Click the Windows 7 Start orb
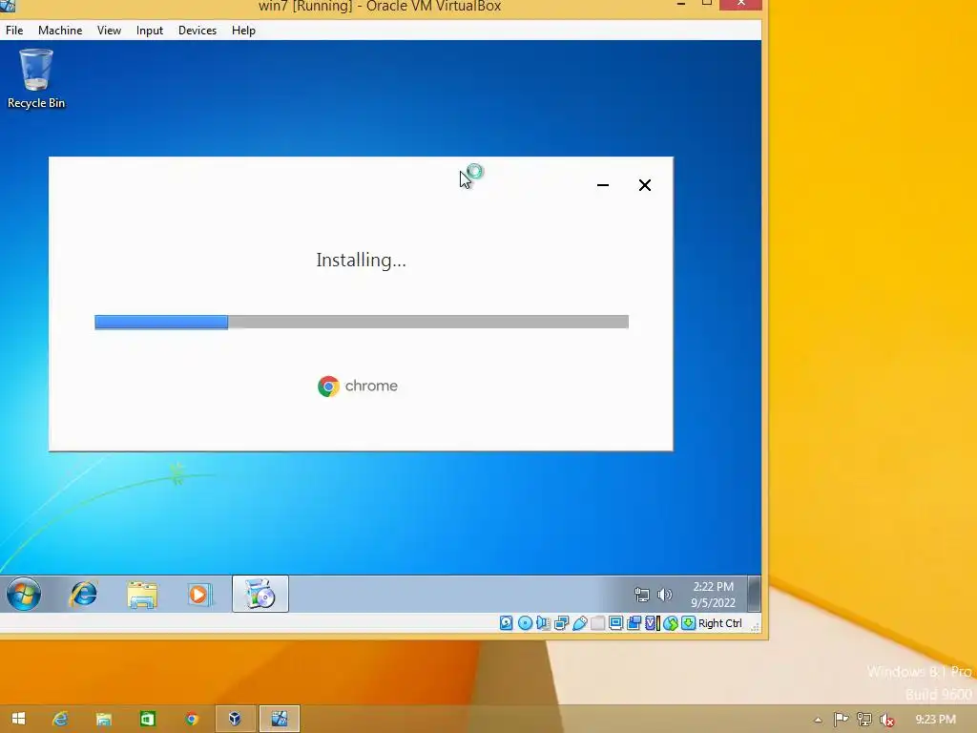Image resolution: width=977 pixels, height=733 pixels. pos(24,594)
